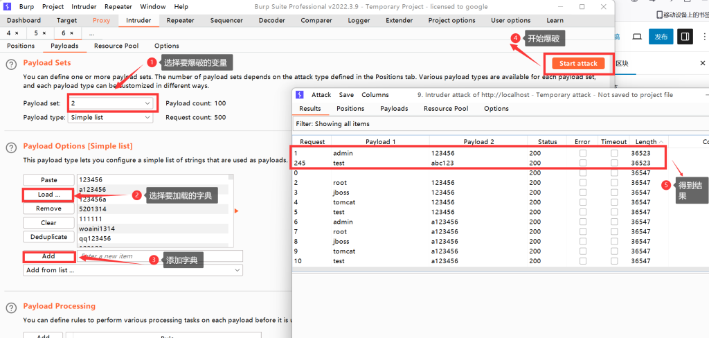709x338 pixels.
Task: Toggle Error checkbox in request 0 row
Action: click(x=583, y=173)
